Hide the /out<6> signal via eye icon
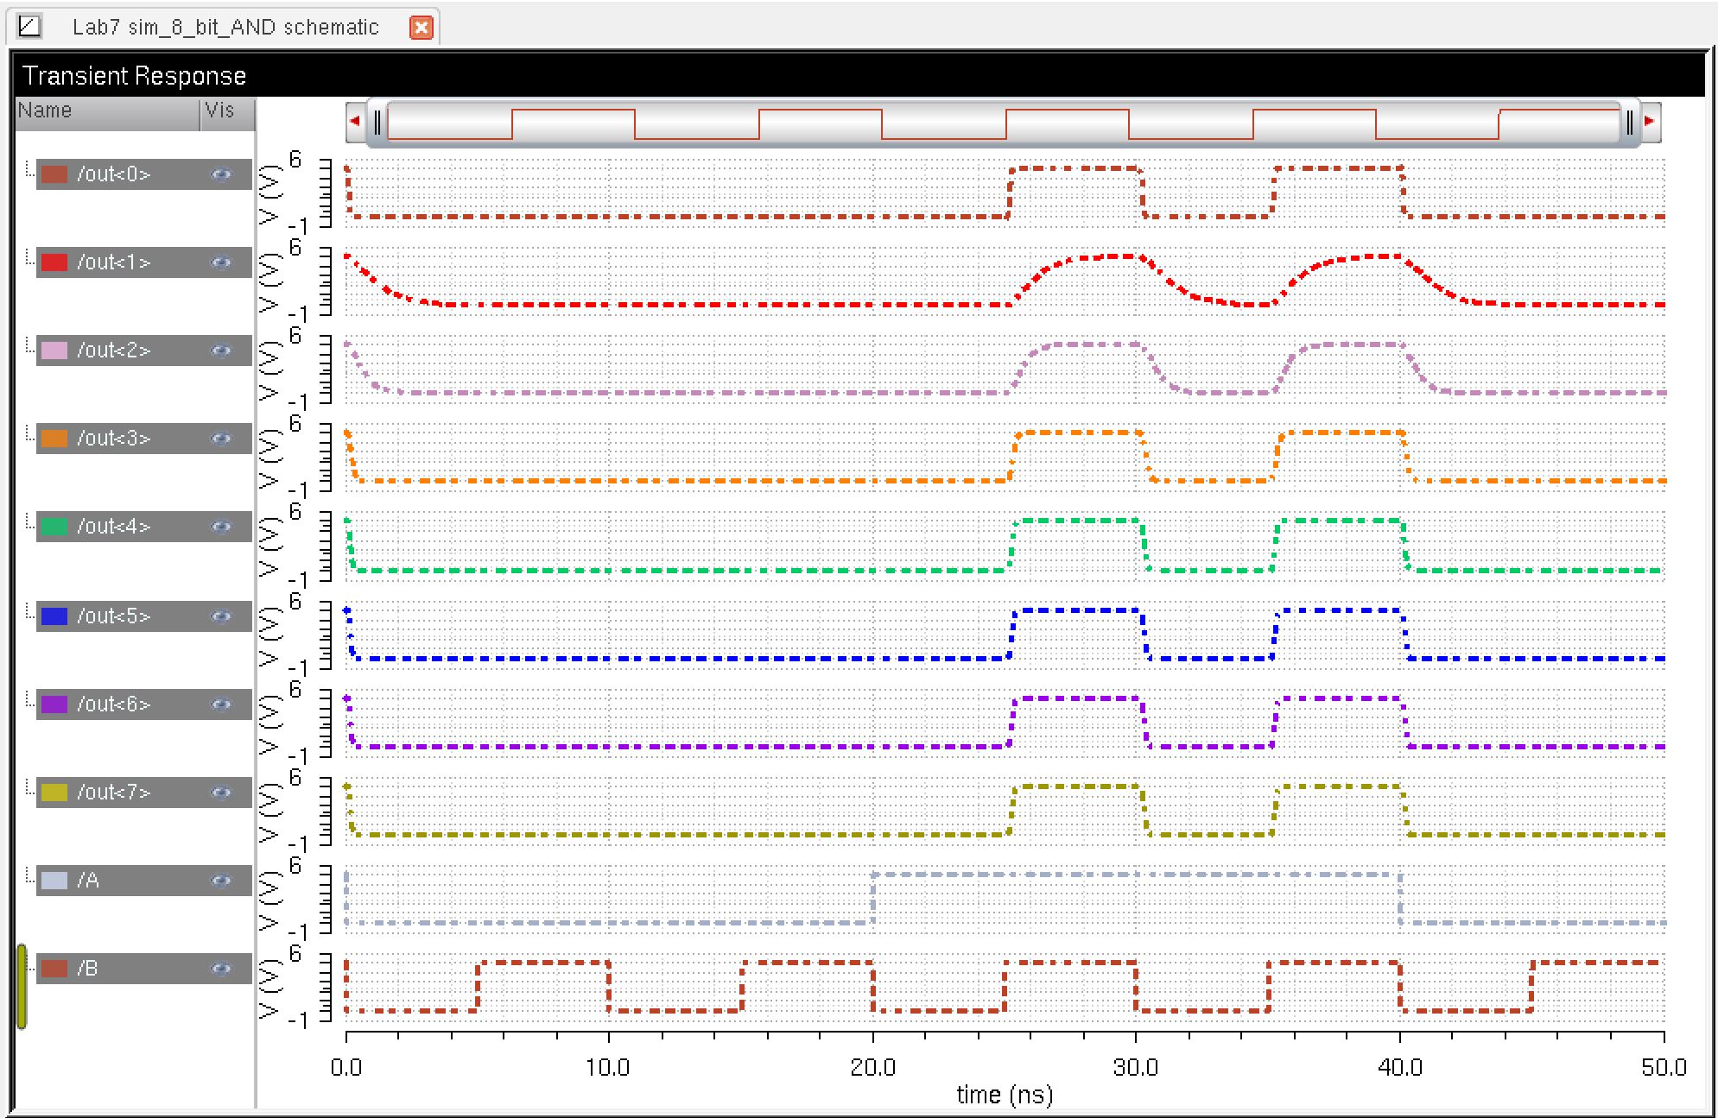The width and height of the screenshot is (1718, 1118). tap(221, 704)
